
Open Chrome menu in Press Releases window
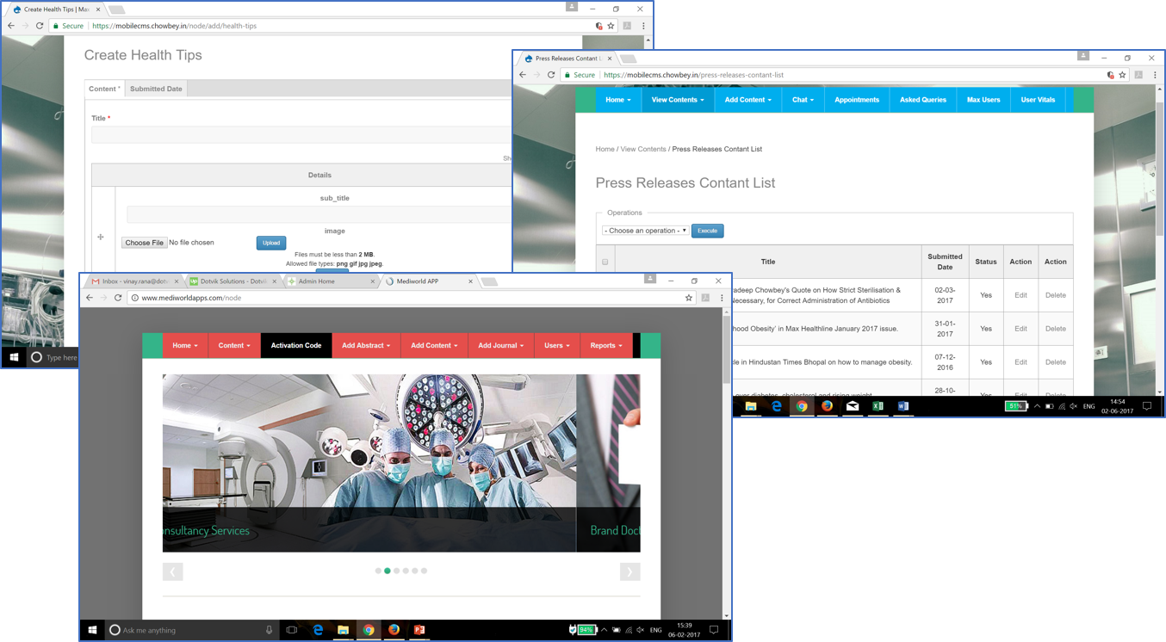coord(1155,75)
